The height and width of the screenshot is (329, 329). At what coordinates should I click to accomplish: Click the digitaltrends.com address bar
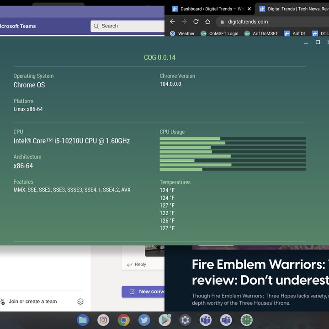pos(273,22)
